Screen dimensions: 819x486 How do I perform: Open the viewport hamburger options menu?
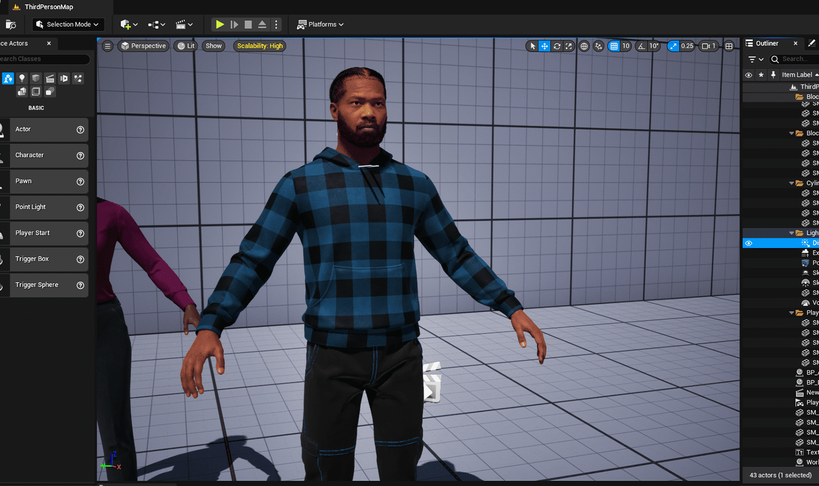(107, 46)
